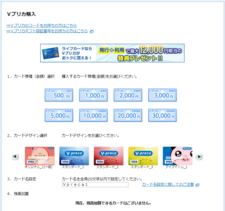Screen dimensions: 225x211
Task: Select the yellow スタンダード_3 card design
Action: coord(143,156)
